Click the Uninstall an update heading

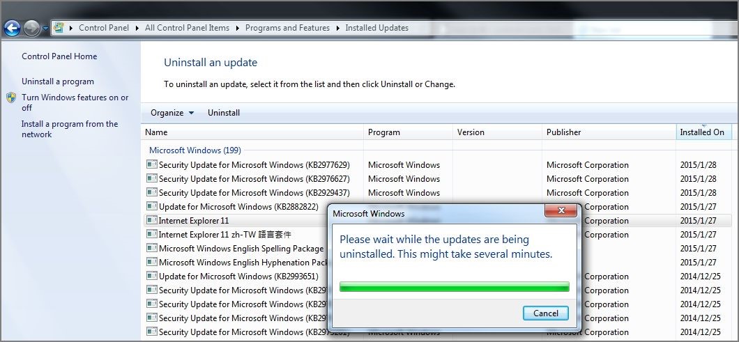coord(211,62)
